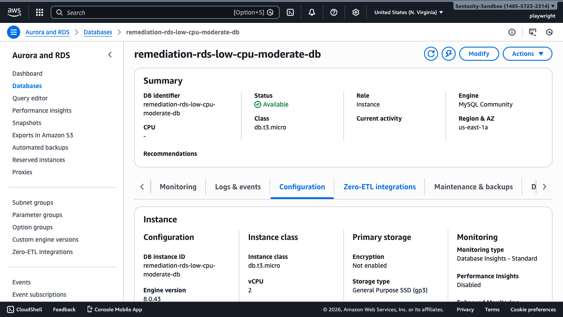Screen dimensions: 563x317
Task: Switch to the Maintenance & backups tab
Action: coord(473,187)
